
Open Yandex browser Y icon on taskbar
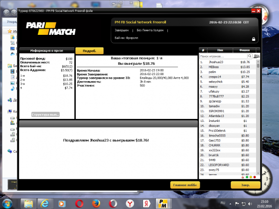[x=130, y=204]
